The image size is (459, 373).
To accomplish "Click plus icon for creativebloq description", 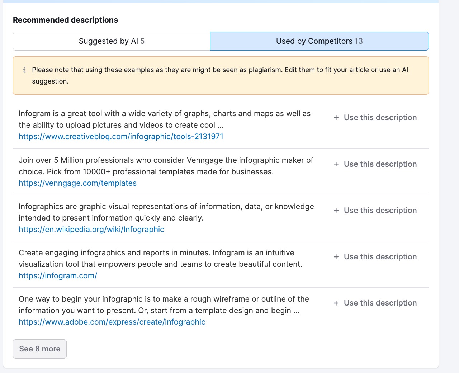I will [x=336, y=118].
